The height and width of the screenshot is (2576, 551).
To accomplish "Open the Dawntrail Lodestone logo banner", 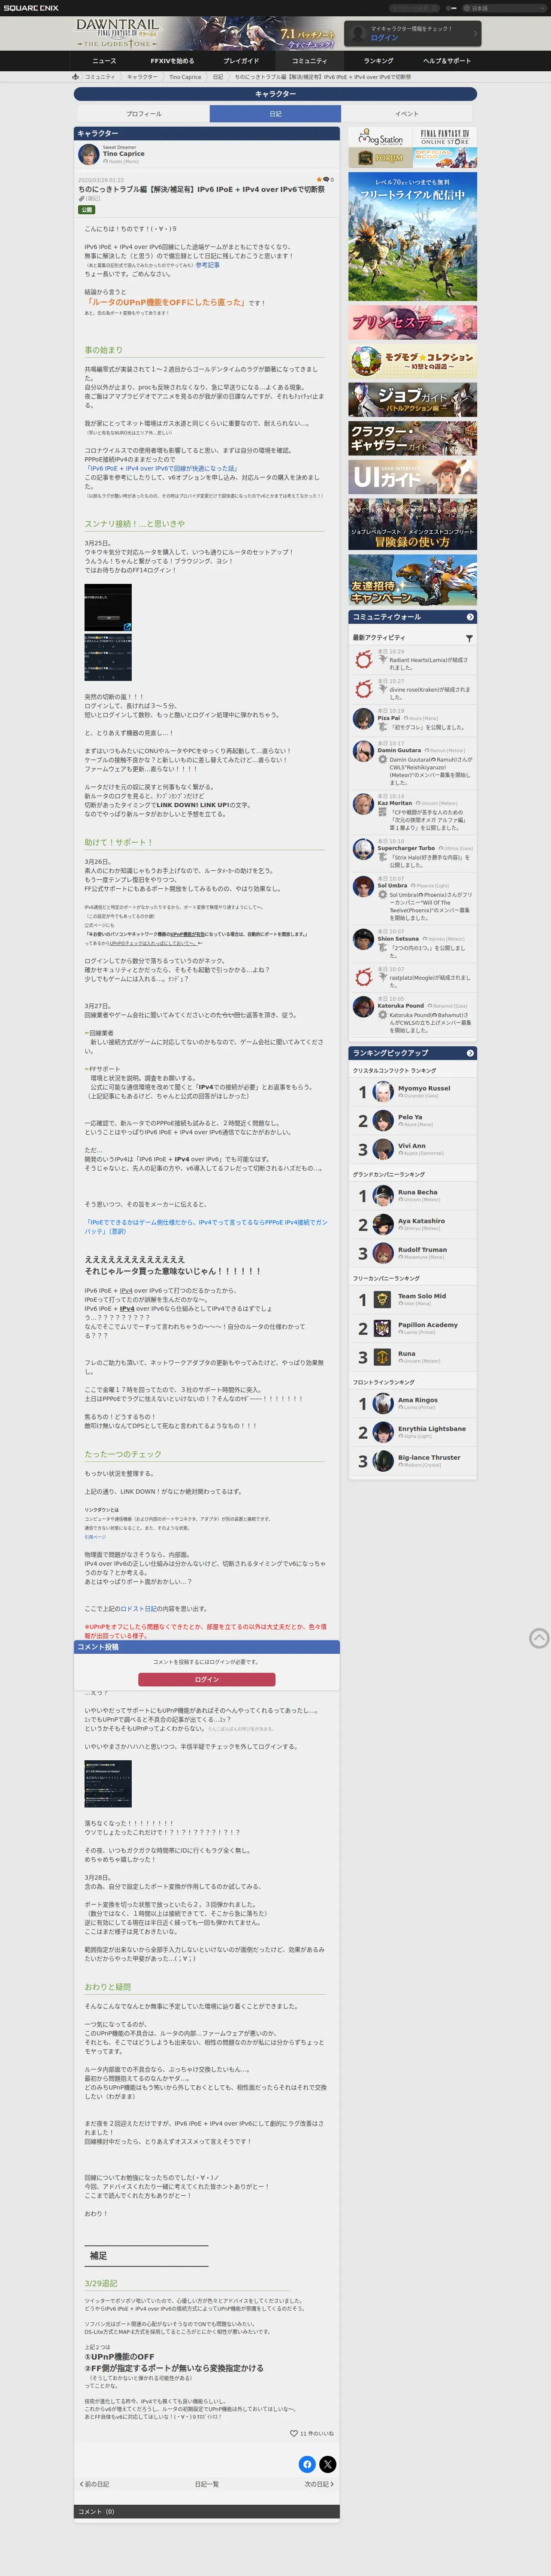I will [x=118, y=33].
